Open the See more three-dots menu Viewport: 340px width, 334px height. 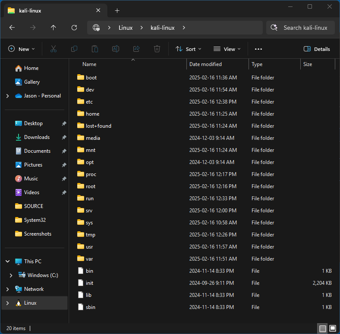[x=258, y=49]
